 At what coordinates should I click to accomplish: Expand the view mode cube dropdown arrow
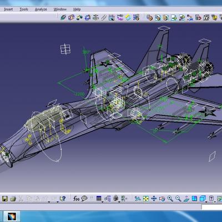(206, 202)
